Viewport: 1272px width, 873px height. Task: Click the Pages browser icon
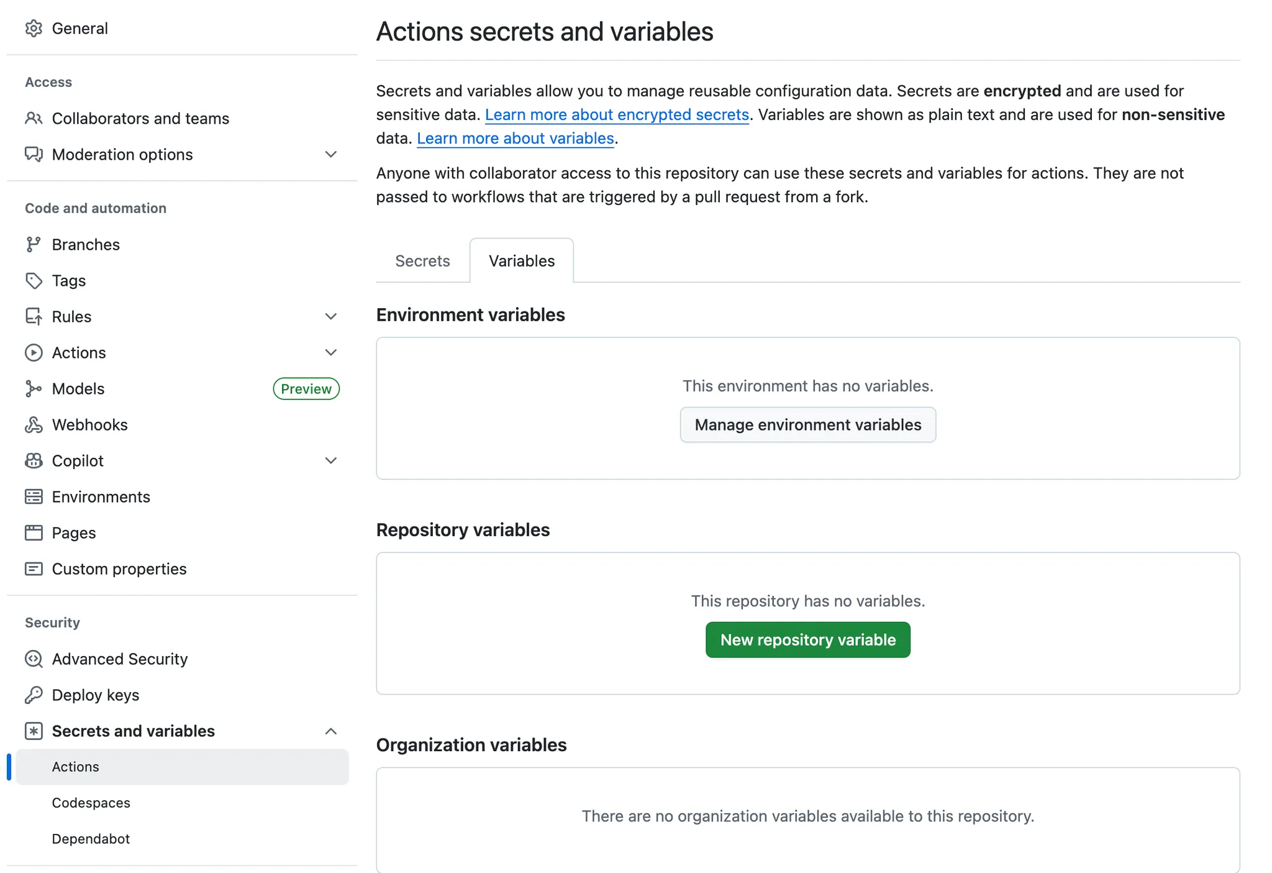click(34, 533)
